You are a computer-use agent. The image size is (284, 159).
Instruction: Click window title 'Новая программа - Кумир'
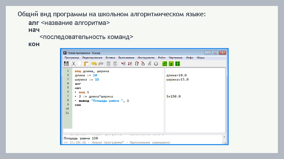(x=84, y=53)
